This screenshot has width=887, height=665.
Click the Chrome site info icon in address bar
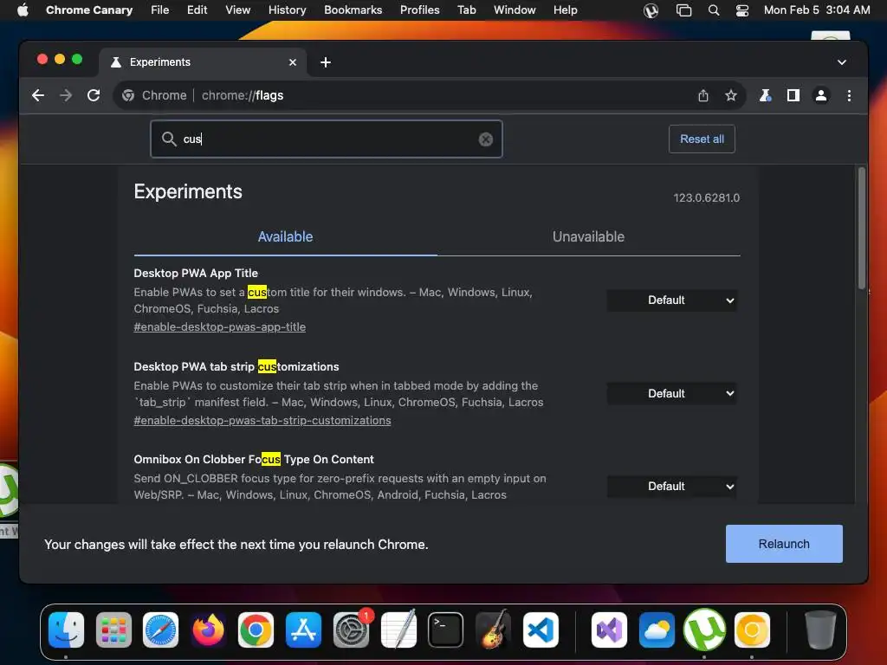[128, 95]
